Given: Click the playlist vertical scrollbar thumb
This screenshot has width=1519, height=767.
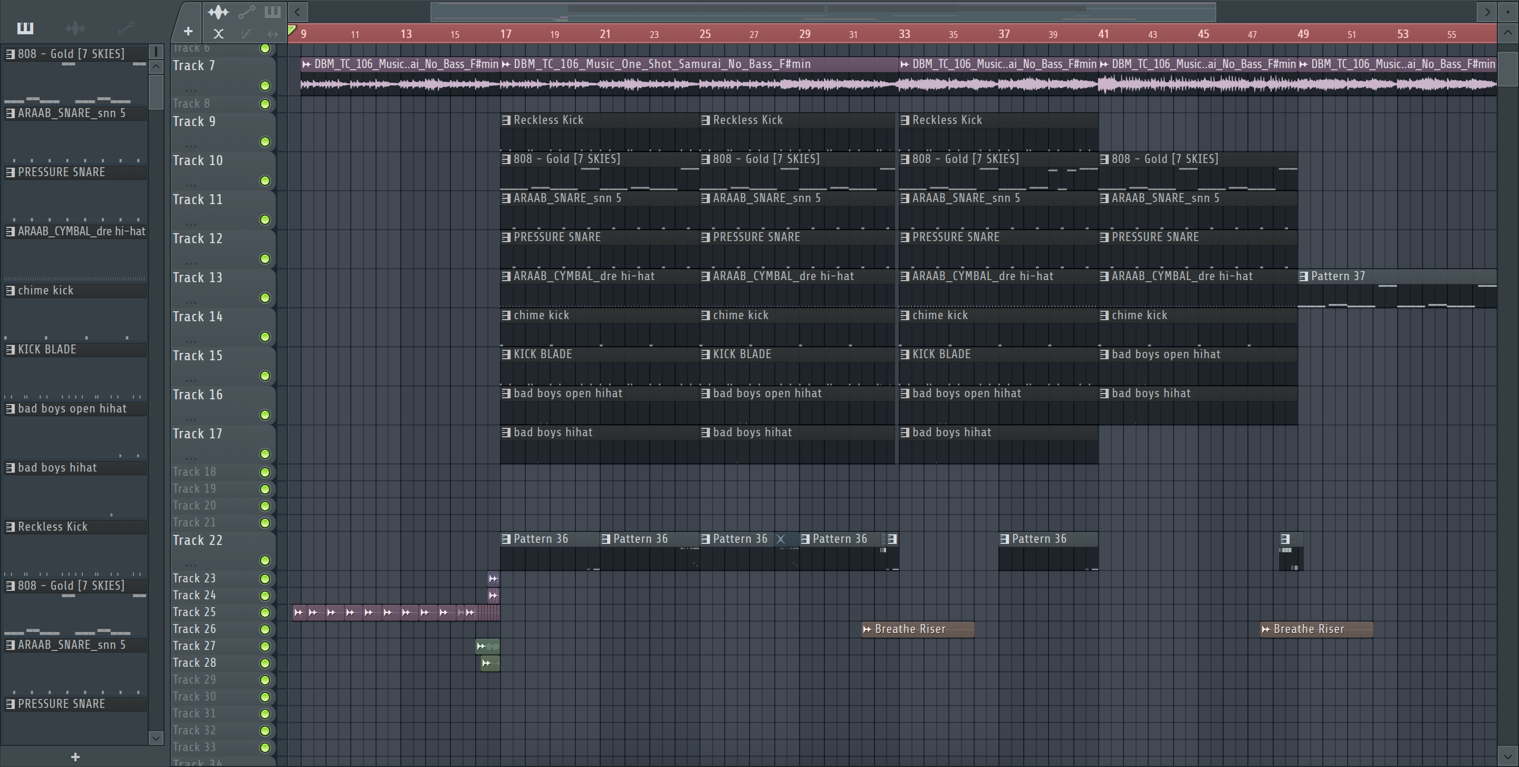Looking at the screenshot, I should pos(1508,69).
